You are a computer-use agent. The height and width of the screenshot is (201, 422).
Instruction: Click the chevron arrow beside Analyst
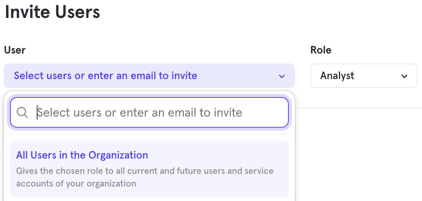tap(404, 76)
